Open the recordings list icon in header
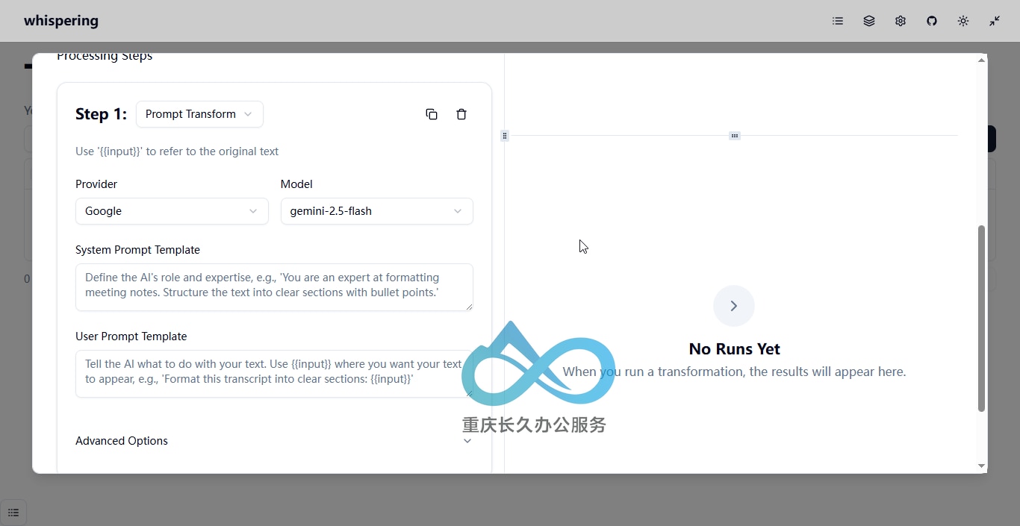The height and width of the screenshot is (526, 1020). click(838, 21)
